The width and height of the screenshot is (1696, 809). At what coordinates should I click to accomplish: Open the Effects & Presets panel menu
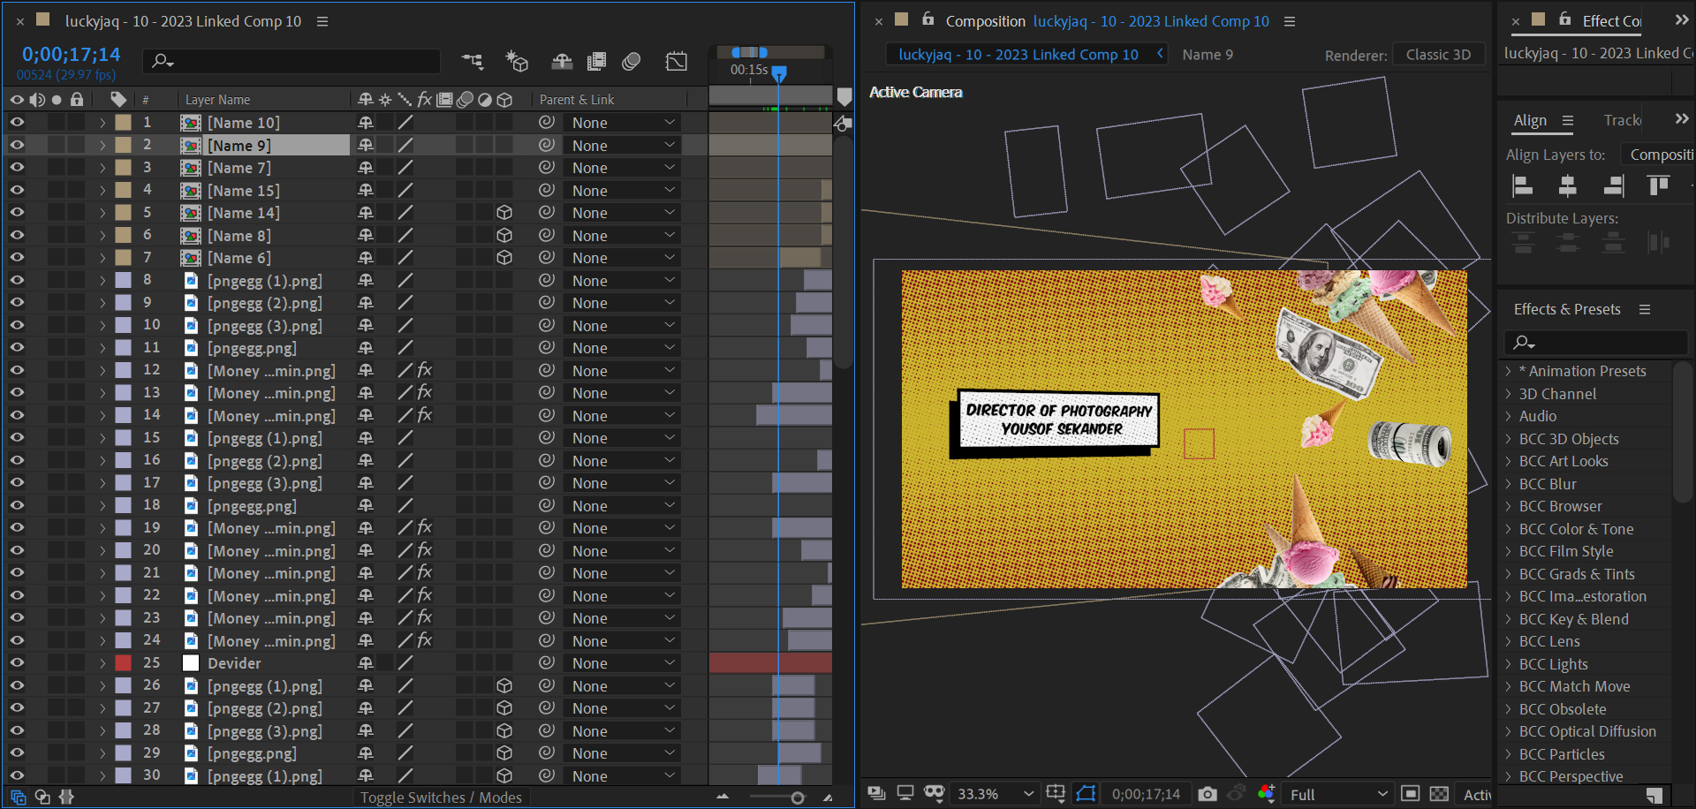1645,309
